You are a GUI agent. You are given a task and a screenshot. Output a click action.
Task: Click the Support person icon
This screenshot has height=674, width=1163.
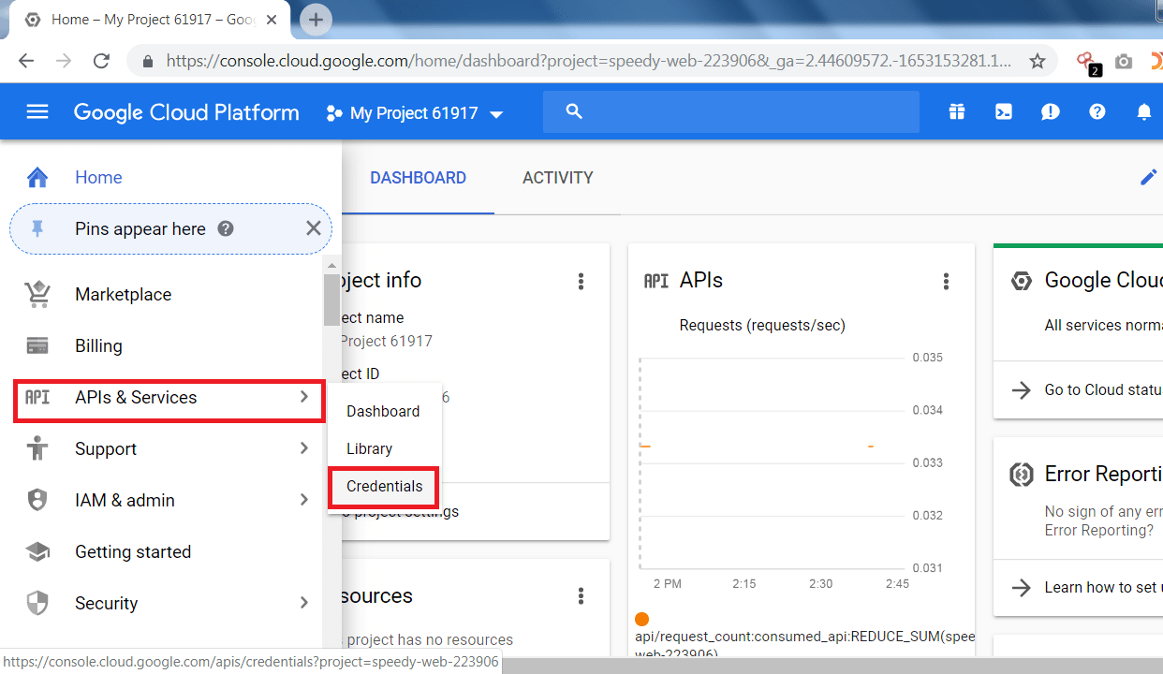pos(37,448)
